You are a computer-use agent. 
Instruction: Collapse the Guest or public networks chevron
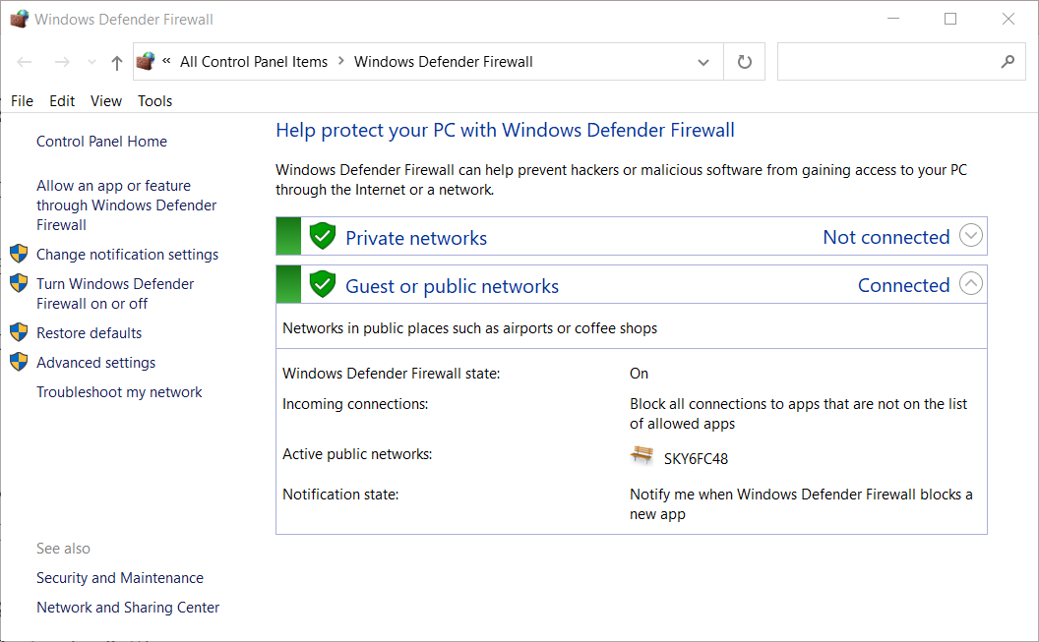(x=971, y=284)
